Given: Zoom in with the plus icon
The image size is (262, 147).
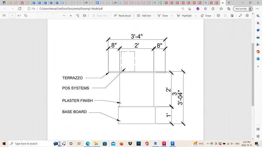Looking at the screenshot, I should point(71,16).
